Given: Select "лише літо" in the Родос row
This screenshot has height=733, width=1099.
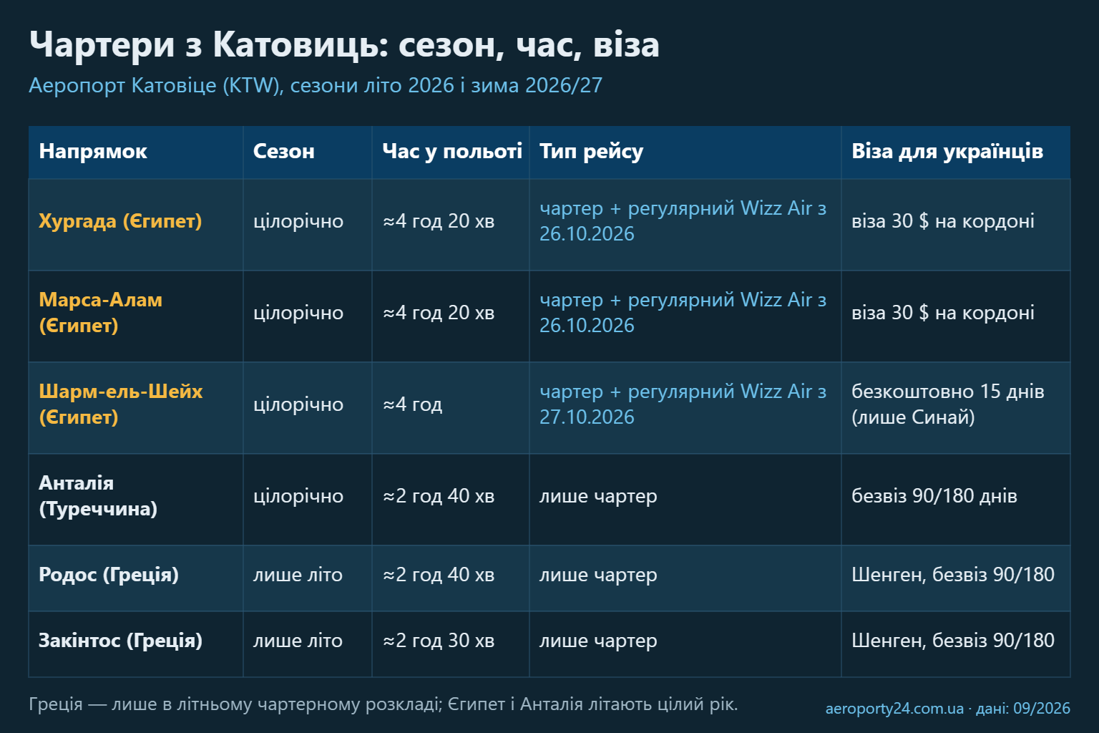Looking at the screenshot, I should tap(298, 575).
